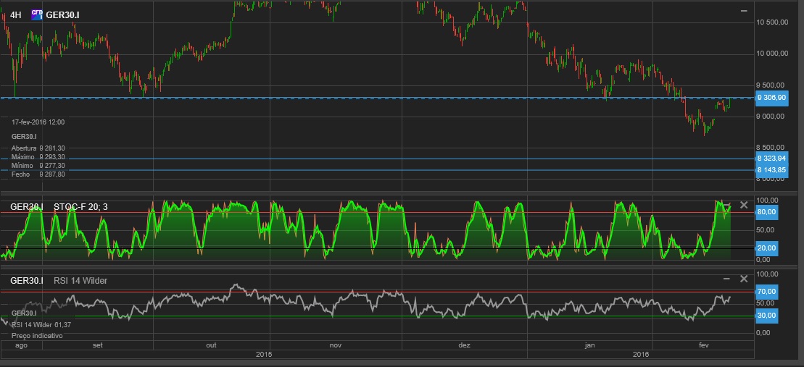
Task: Open the 4H timeframe selector
Action: [16, 14]
